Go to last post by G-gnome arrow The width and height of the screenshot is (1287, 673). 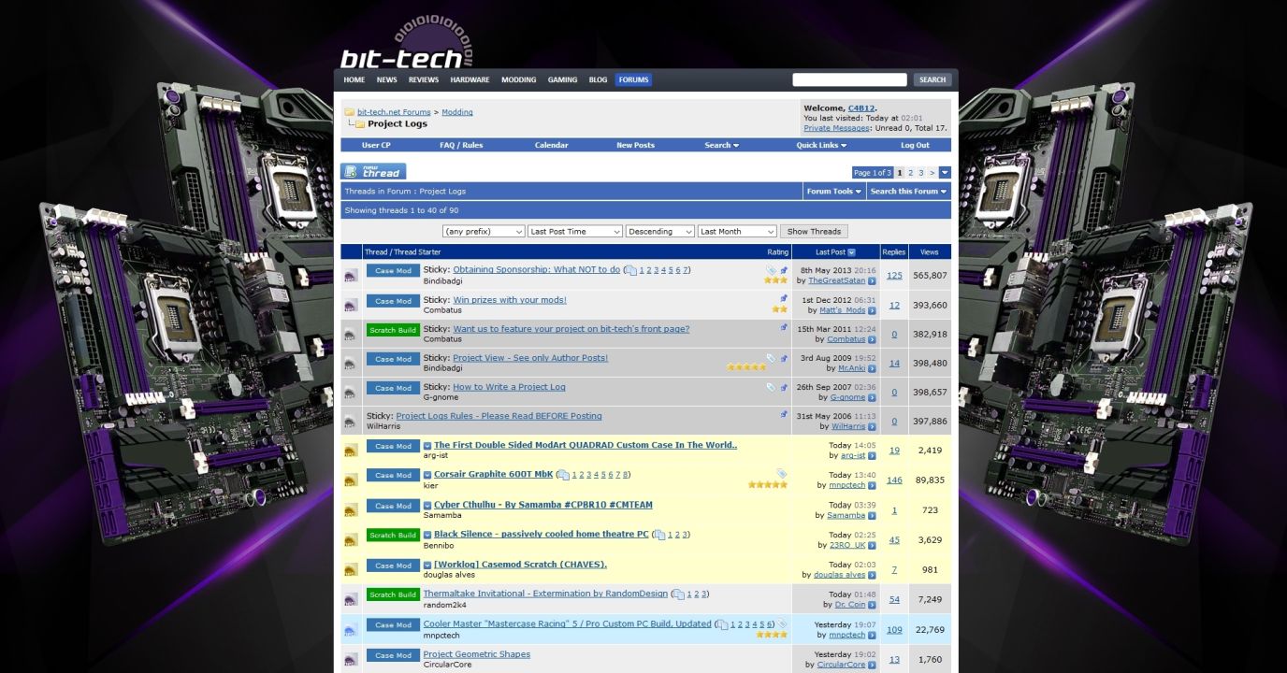[872, 397]
